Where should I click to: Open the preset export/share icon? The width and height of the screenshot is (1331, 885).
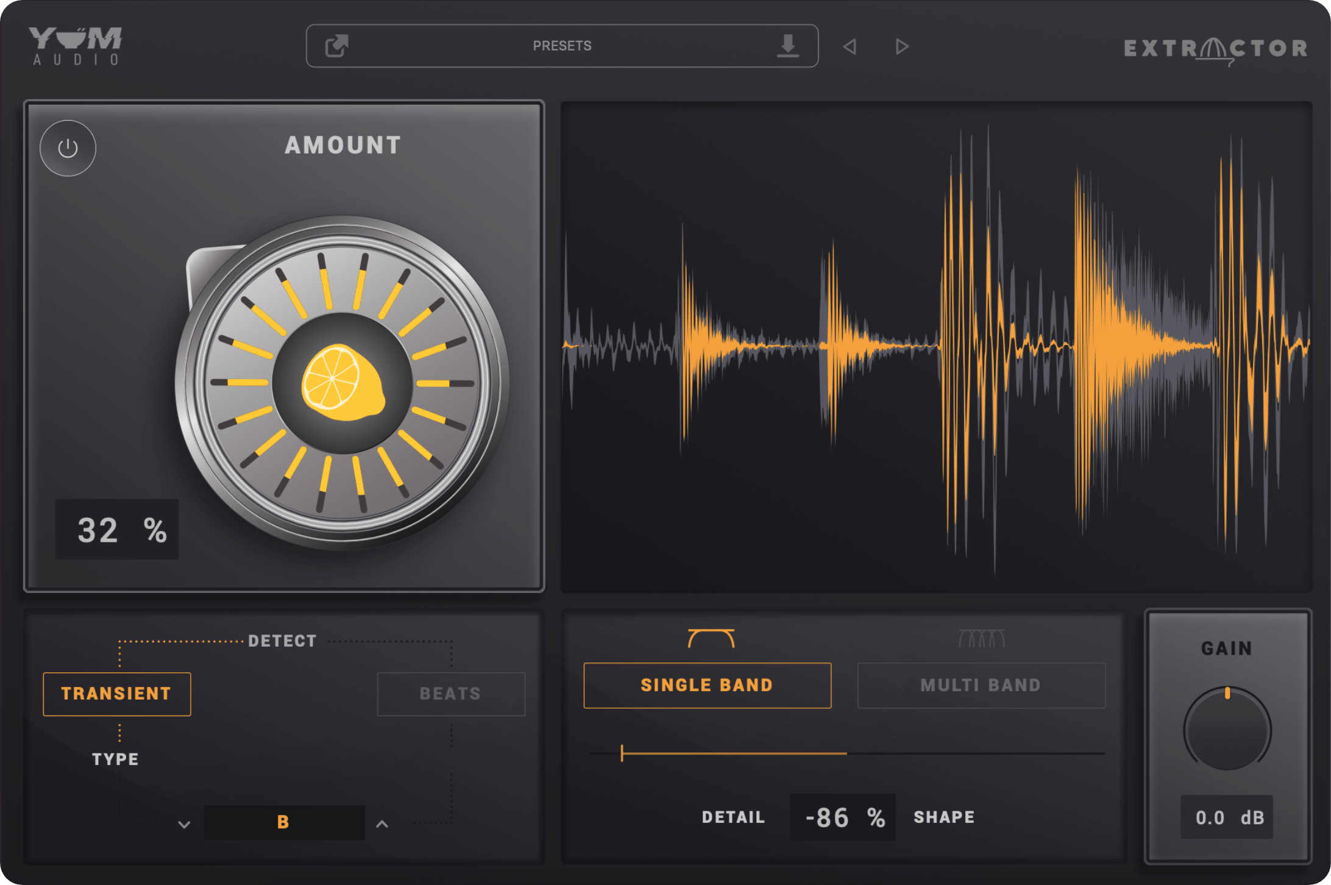pos(336,46)
